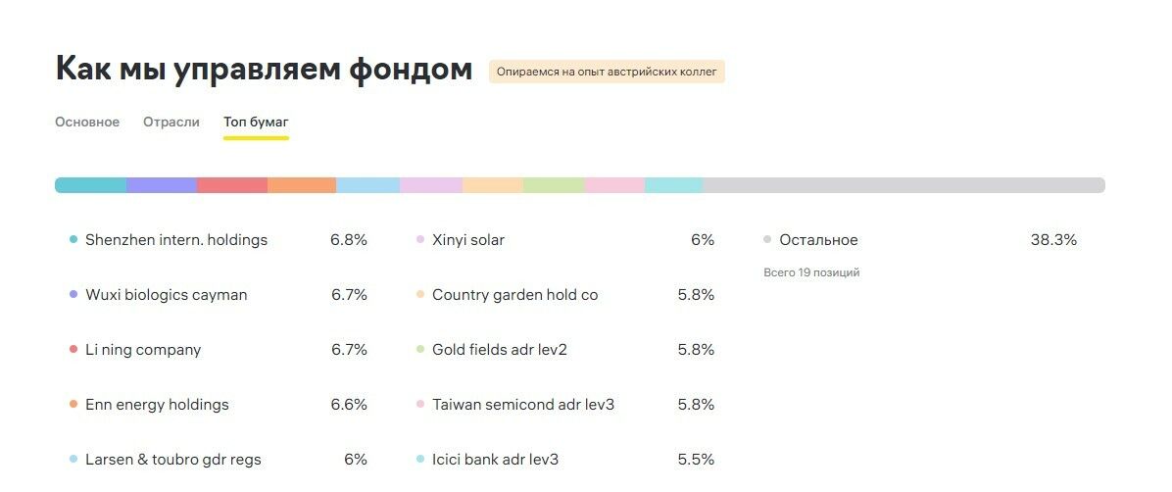The width and height of the screenshot is (1172, 492).
Task: Click the grey Остальное bar segment
Action: [x=903, y=185]
